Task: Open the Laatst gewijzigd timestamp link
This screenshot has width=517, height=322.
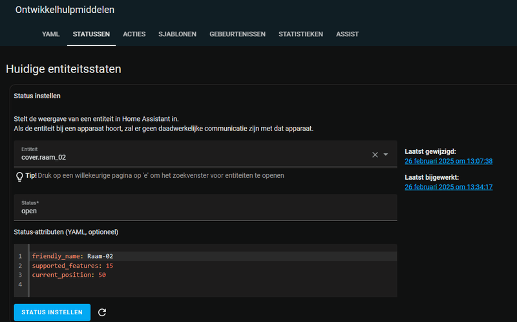Action: [x=448, y=161]
